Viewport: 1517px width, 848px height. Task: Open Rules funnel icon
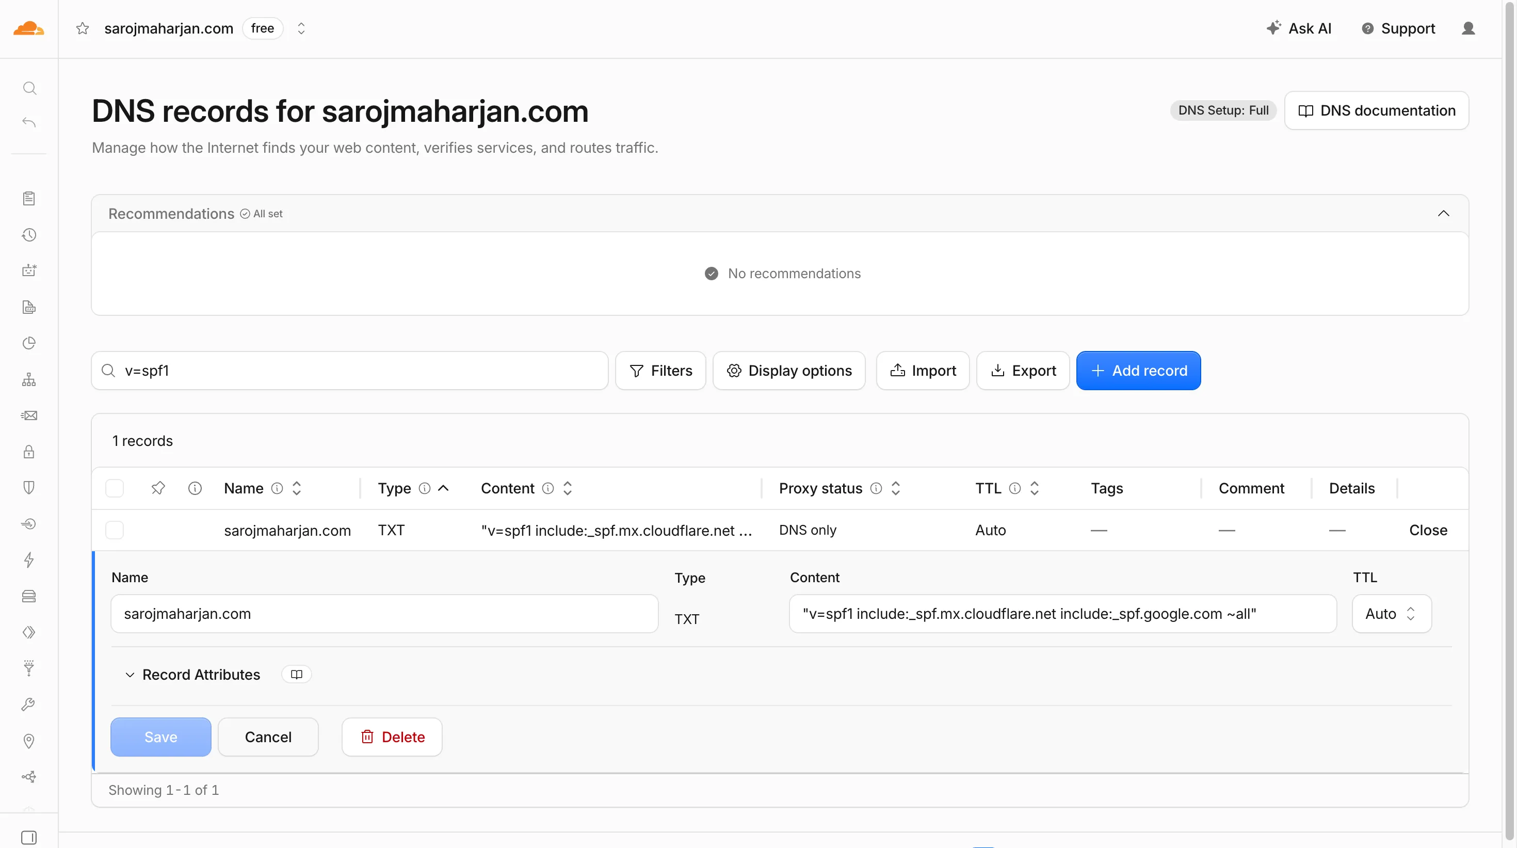pos(29,668)
